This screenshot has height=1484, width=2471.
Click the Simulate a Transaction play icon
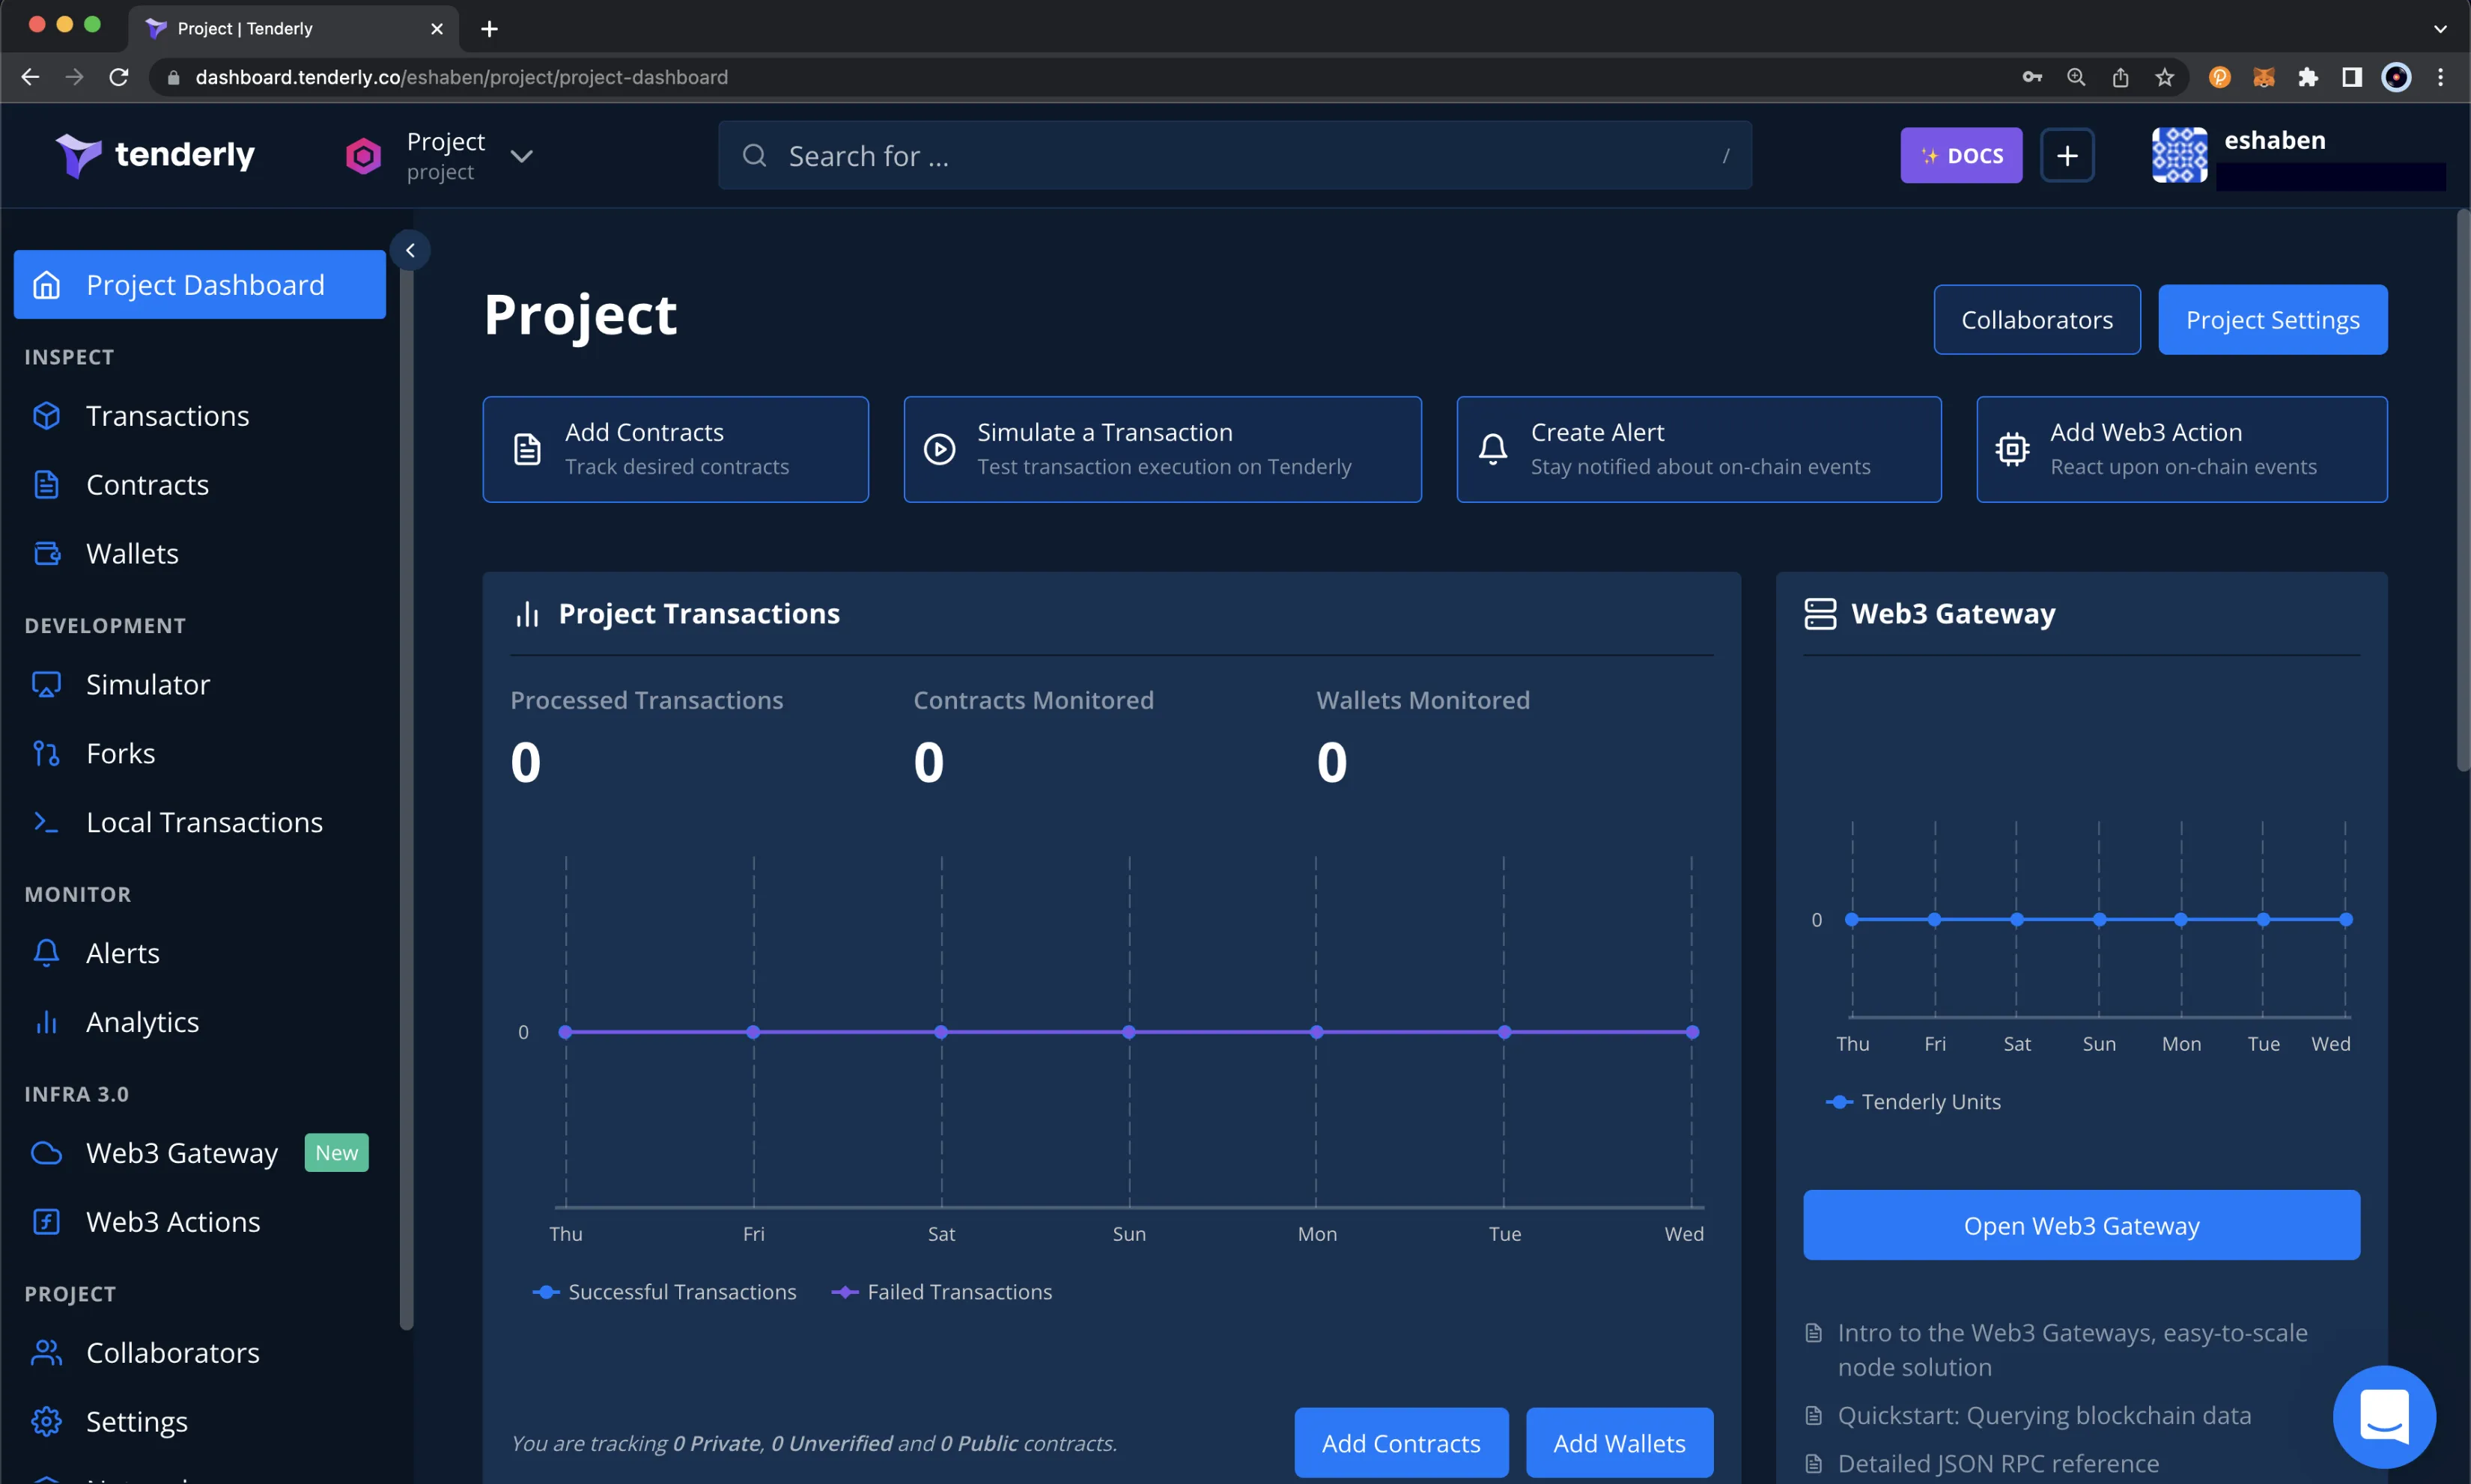[x=938, y=449]
